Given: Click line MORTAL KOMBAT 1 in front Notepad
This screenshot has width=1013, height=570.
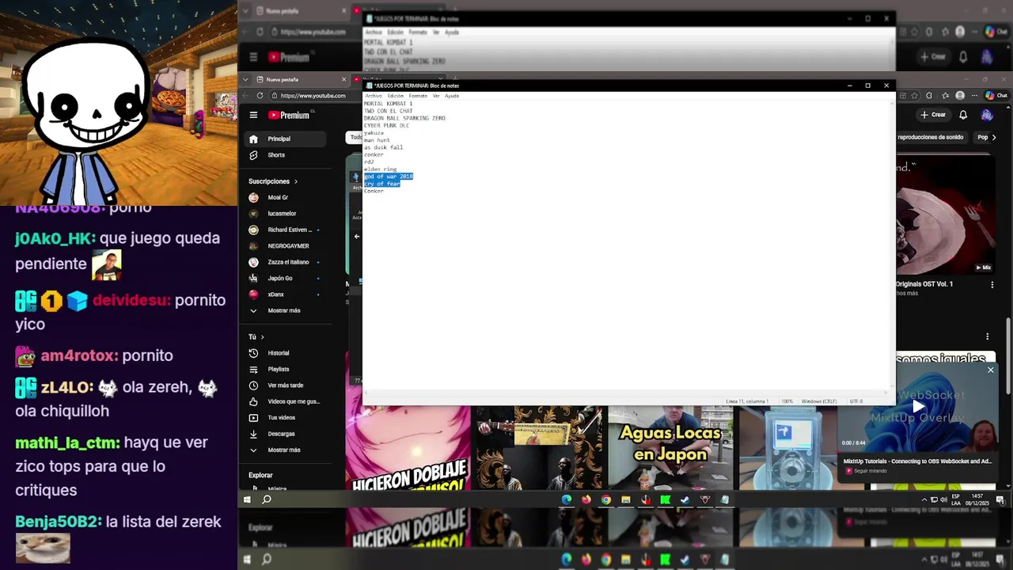Looking at the screenshot, I should point(388,104).
